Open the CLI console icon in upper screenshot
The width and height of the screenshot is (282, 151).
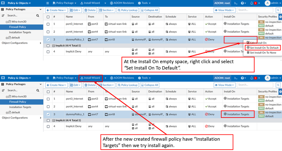pos(236,3)
